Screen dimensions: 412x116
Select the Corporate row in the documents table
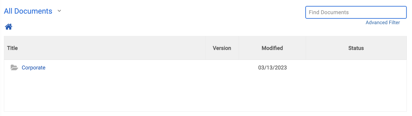click(x=205, y=68)
